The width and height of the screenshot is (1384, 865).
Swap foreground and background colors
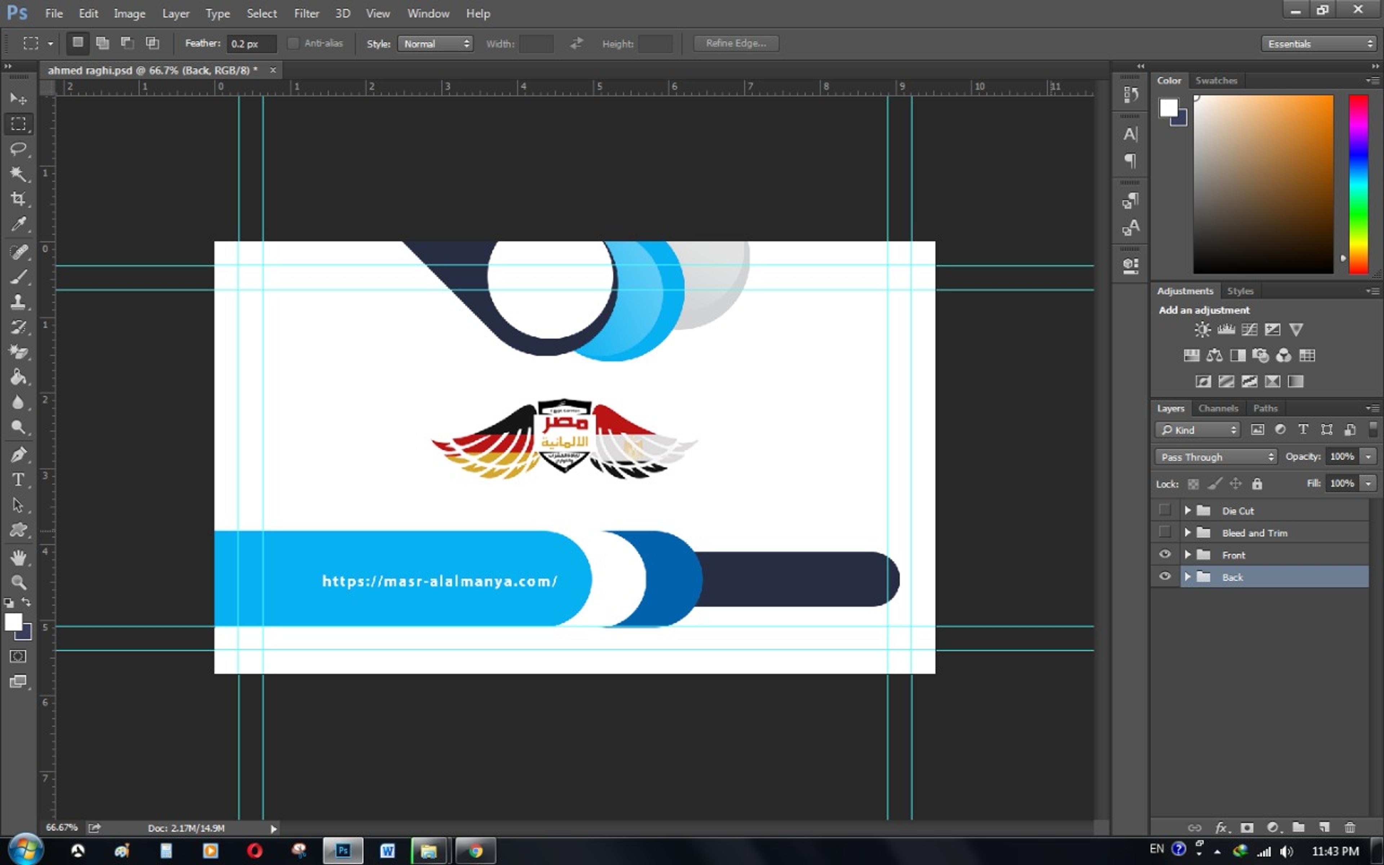click(x=26, y=602)
